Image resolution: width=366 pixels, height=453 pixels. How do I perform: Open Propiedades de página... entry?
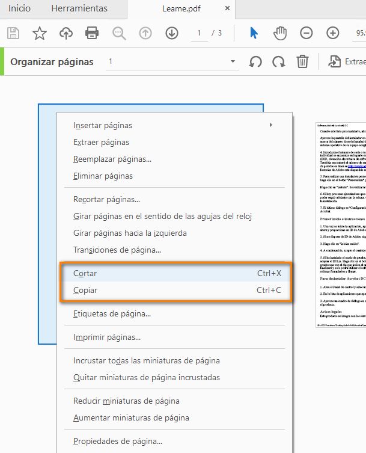[175, 441]
